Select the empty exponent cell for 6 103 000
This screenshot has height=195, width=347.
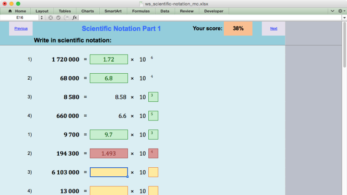point(153,172)
